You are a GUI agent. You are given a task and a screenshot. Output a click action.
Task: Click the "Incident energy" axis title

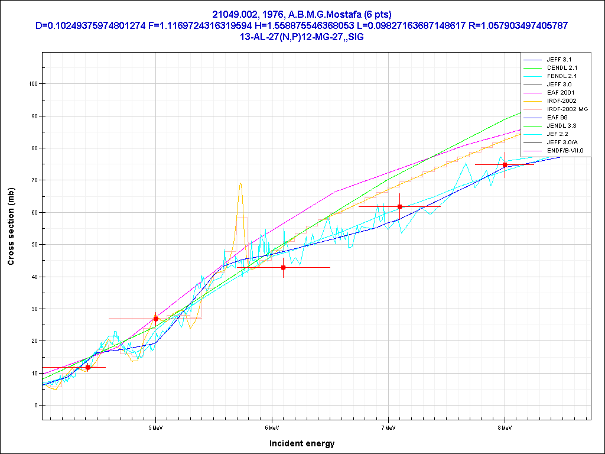point(302,443)
